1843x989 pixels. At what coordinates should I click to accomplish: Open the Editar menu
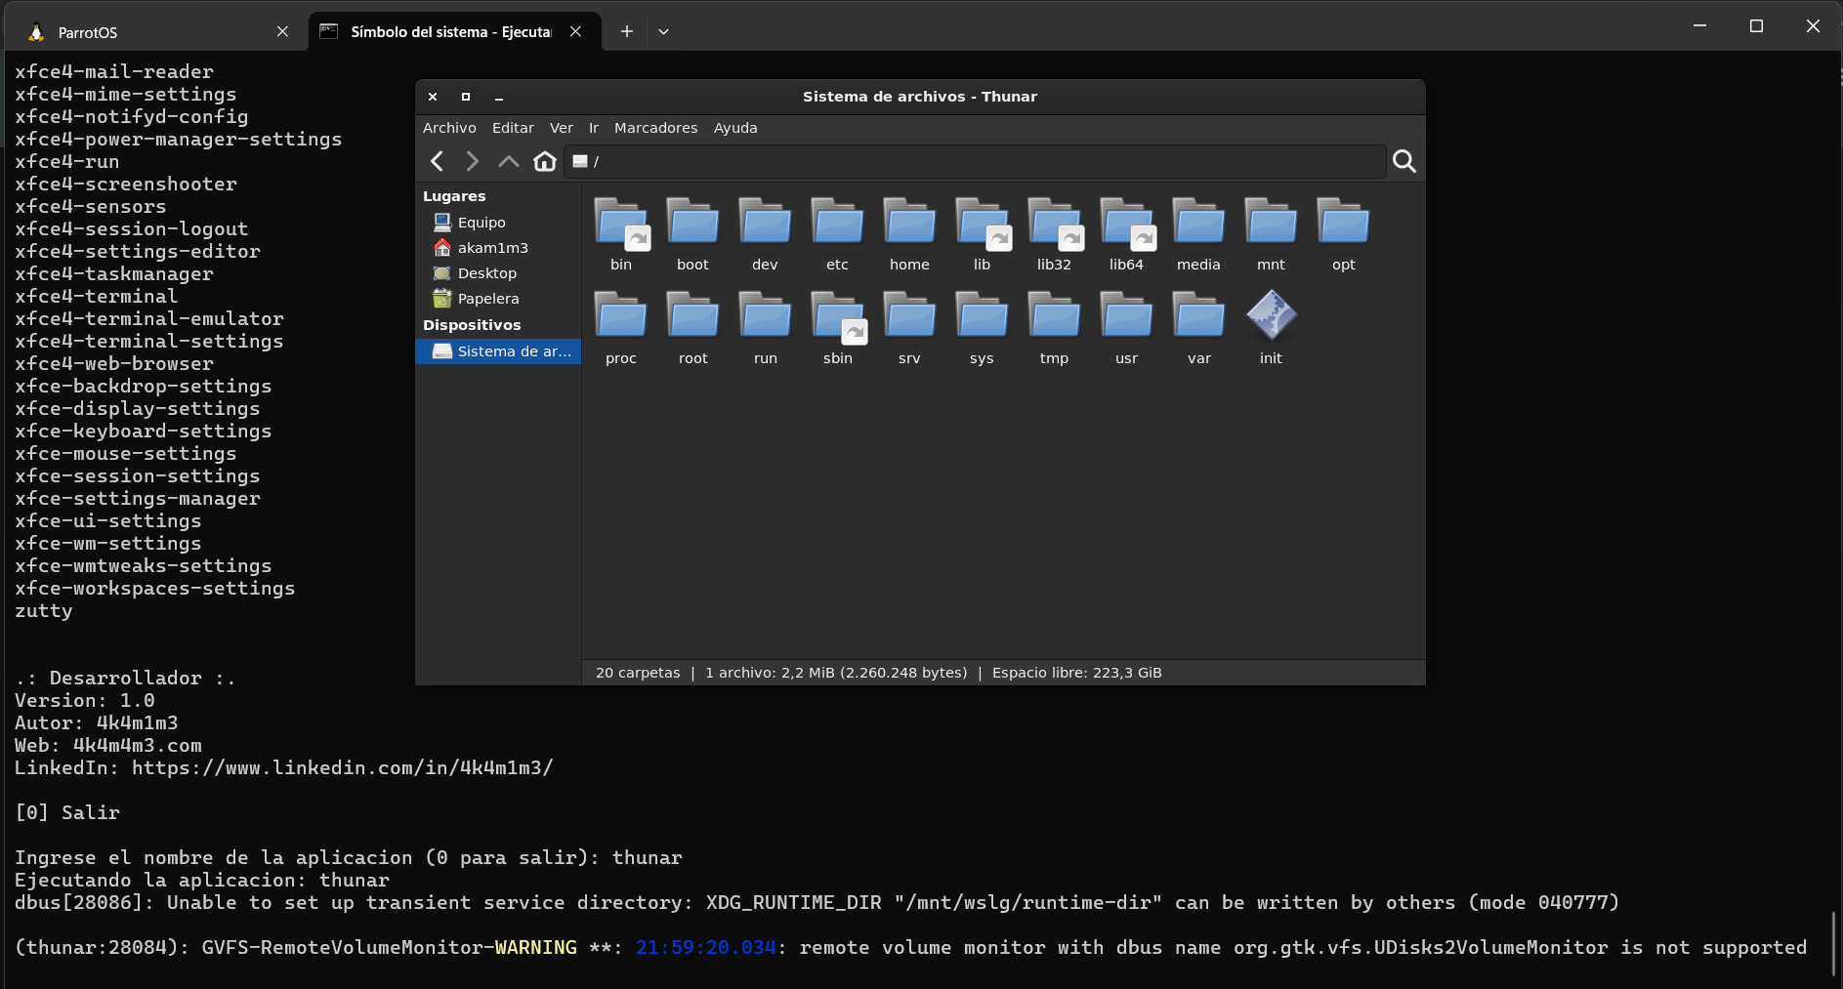tap(513, 128)
